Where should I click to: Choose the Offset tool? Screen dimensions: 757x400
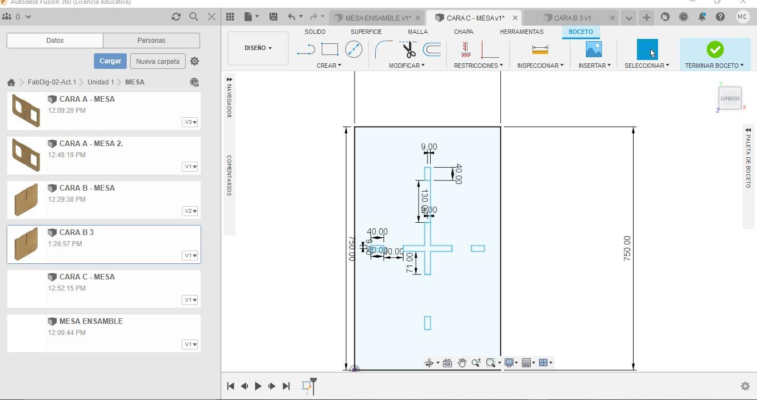coord(432,49)
